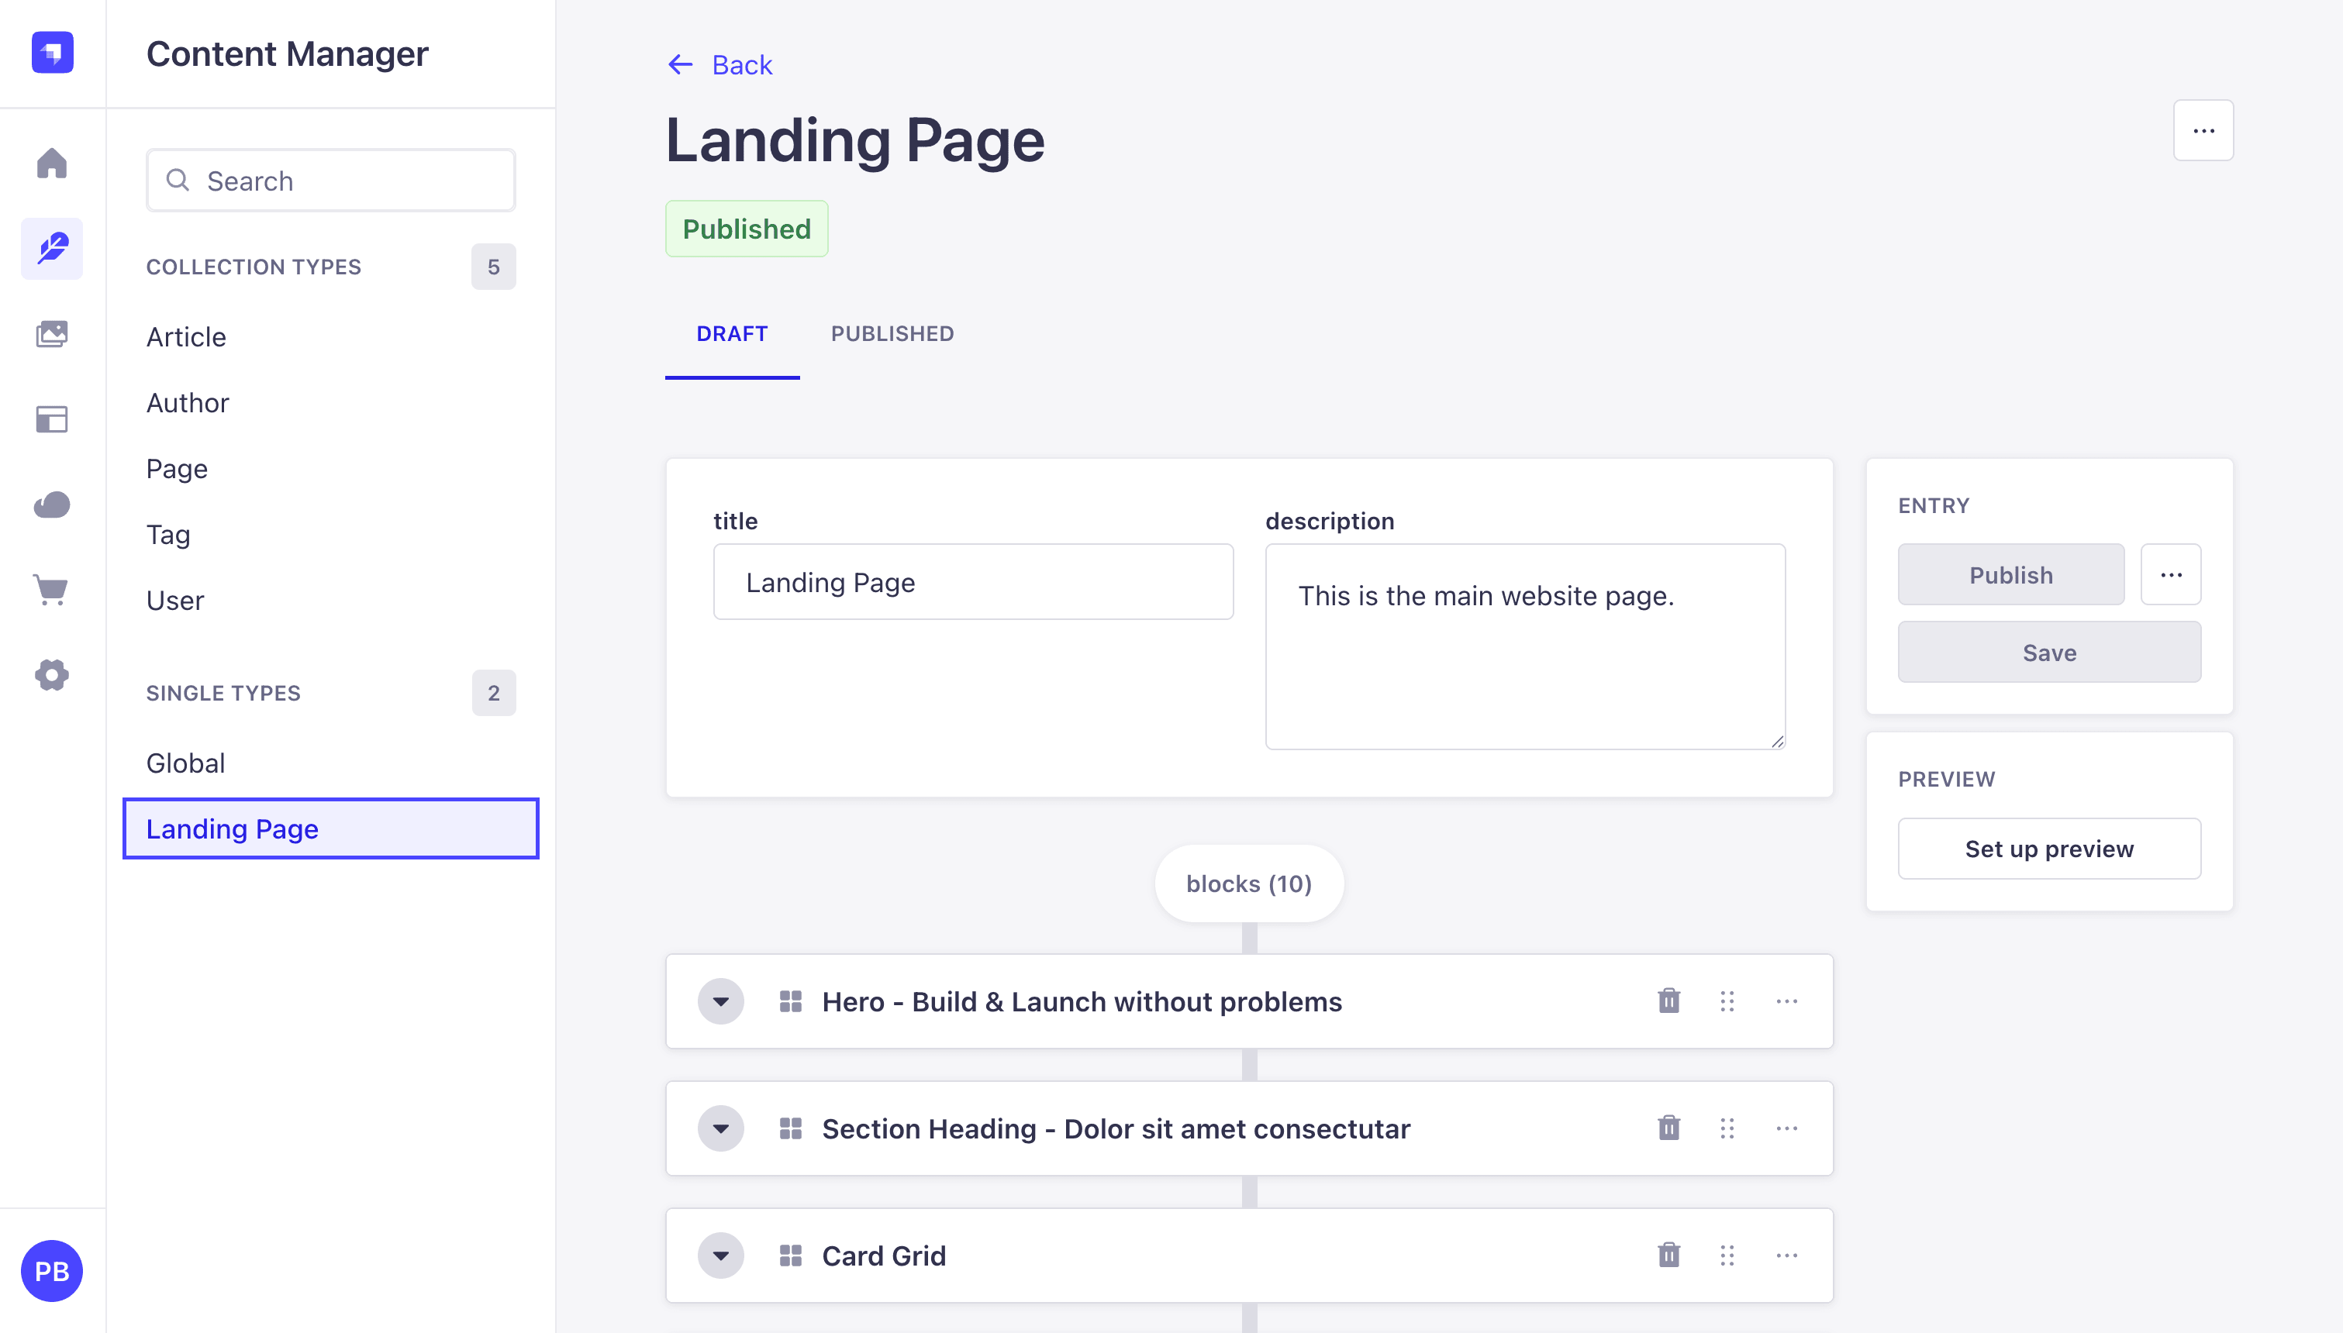Open the Article collection type
2343x1333 pixels.
186,337
